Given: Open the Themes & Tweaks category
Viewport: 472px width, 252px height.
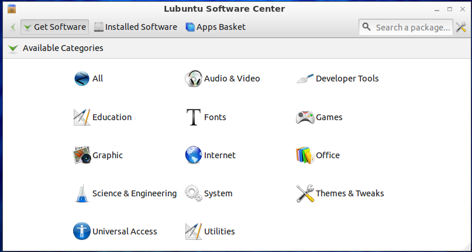Looking at the screenshot, I should (349, 193).
